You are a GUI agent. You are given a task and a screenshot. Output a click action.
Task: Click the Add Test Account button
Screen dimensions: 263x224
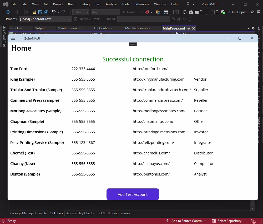pyautogui.click(x=133, y=194)
